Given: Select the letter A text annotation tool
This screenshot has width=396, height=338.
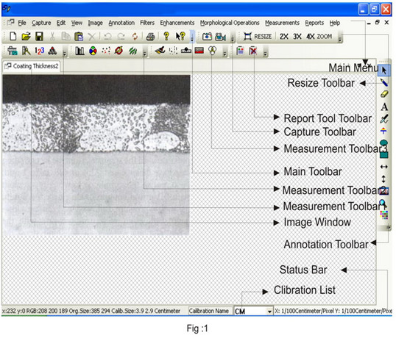Looking at the screenshot, I should pos(384,107).
